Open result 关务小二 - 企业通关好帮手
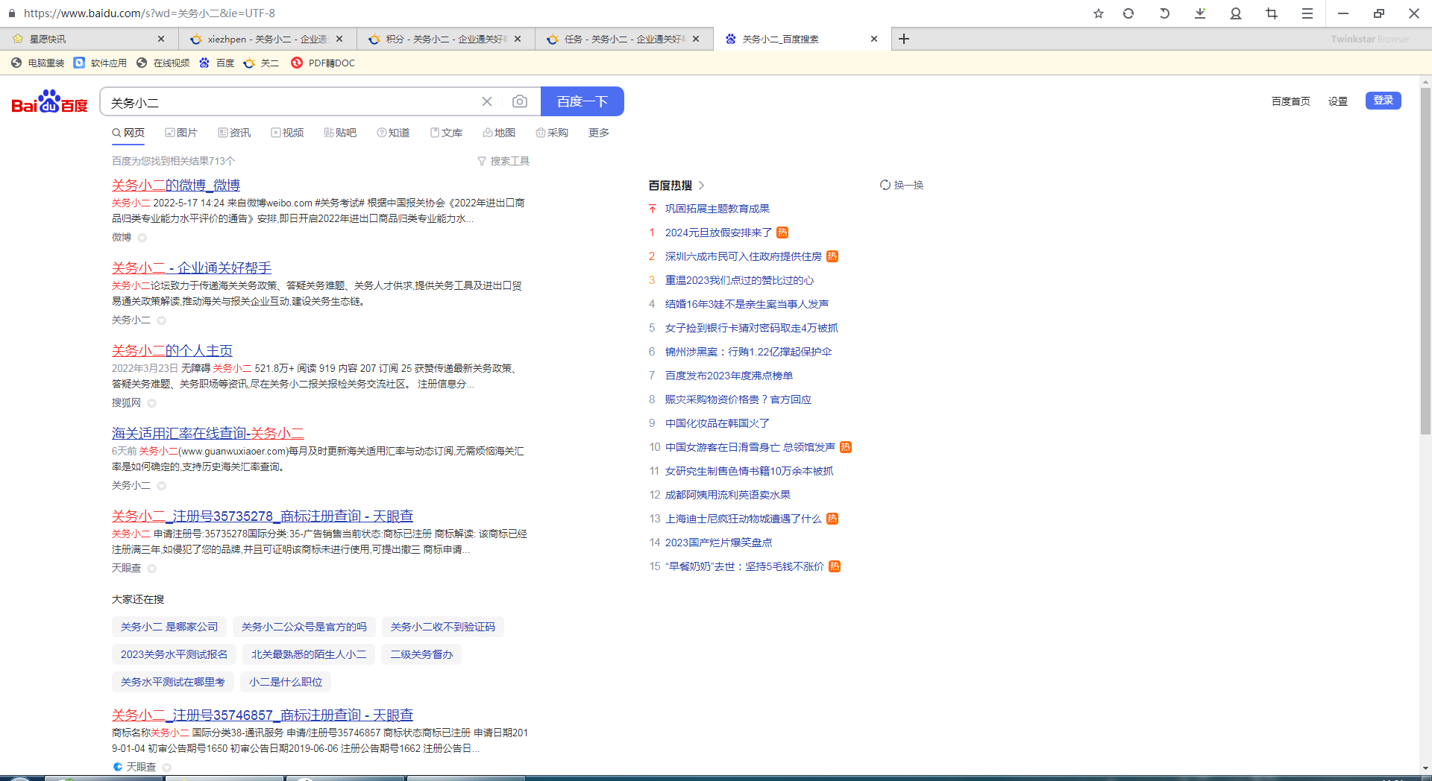Image resolution: width=1432 pixels, height=781 pixels. pos(192,268)
